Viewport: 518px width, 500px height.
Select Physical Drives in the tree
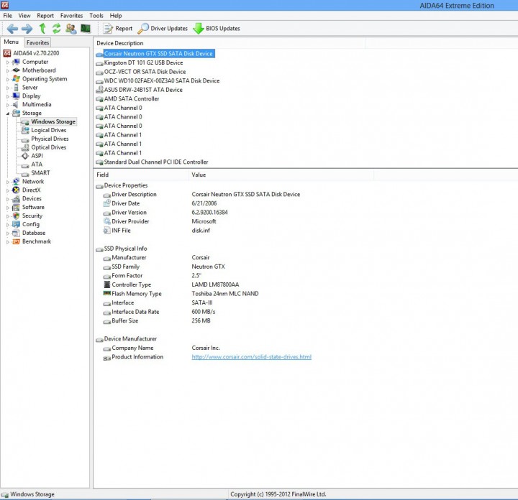pyautogui.click(x=50, y=139)
